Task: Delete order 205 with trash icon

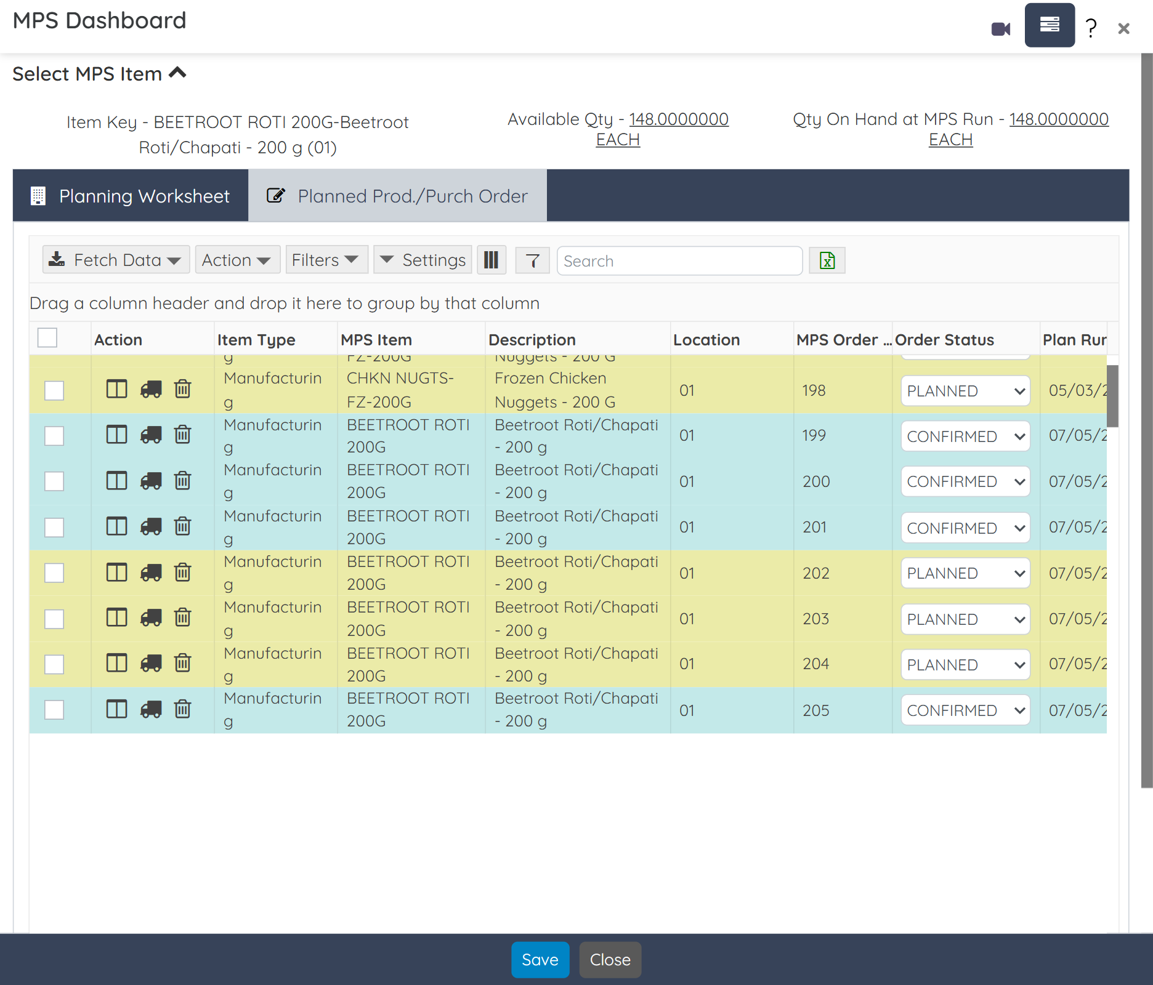Action: tap(183, 709)
